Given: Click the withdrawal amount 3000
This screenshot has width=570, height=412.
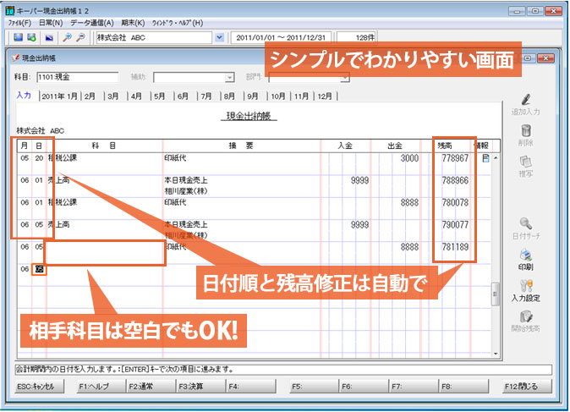Looking at the screenshot, I should (409, 158).
